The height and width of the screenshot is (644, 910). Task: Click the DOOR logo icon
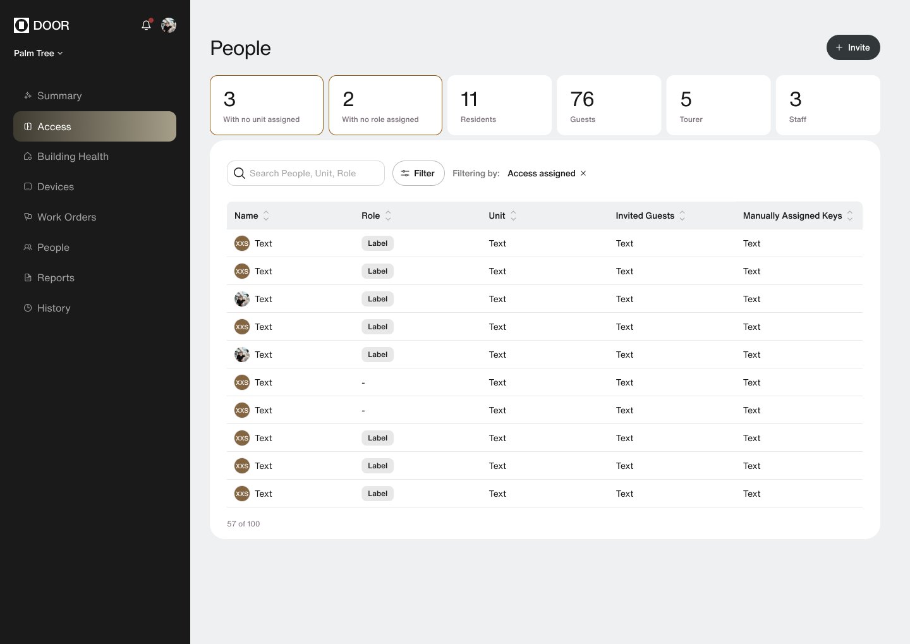coord(21,25)
